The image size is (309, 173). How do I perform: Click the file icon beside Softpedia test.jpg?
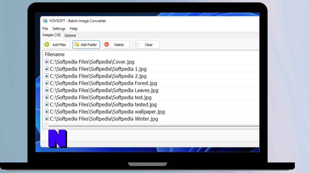pyautogui.click(x=47, y=97)
